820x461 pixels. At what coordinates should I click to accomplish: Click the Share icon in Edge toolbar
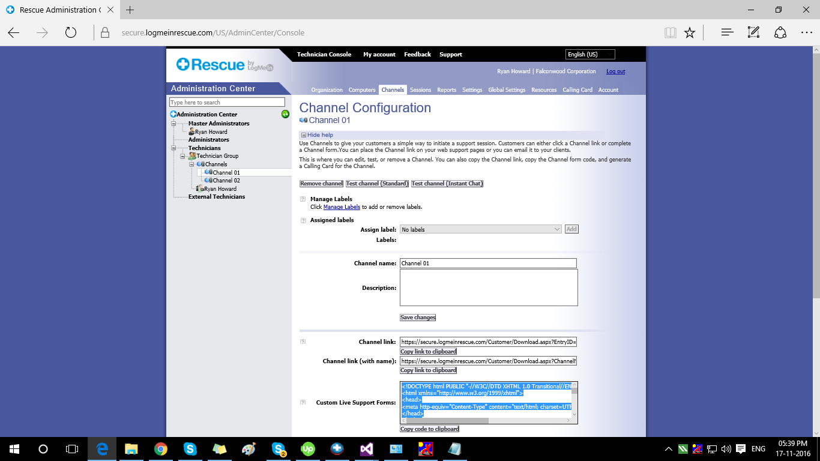(780, 33)
